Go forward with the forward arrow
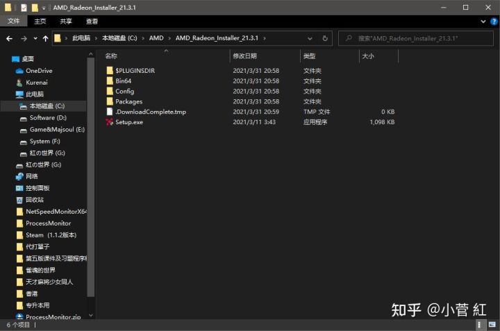Screen dimensions: 500x331 [24, 39]
